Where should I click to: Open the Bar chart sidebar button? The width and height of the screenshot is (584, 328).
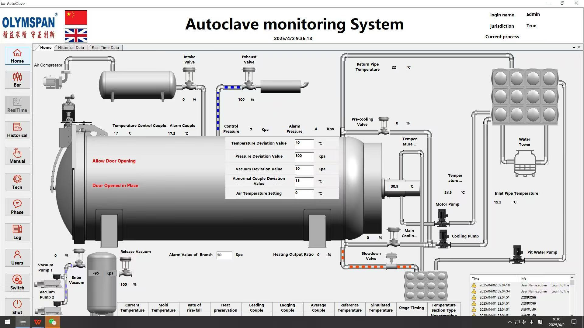[17, 80]
